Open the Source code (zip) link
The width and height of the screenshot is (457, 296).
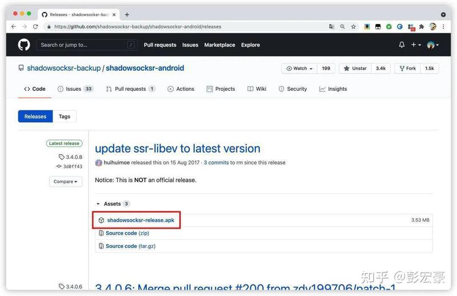tap(127, 233)
